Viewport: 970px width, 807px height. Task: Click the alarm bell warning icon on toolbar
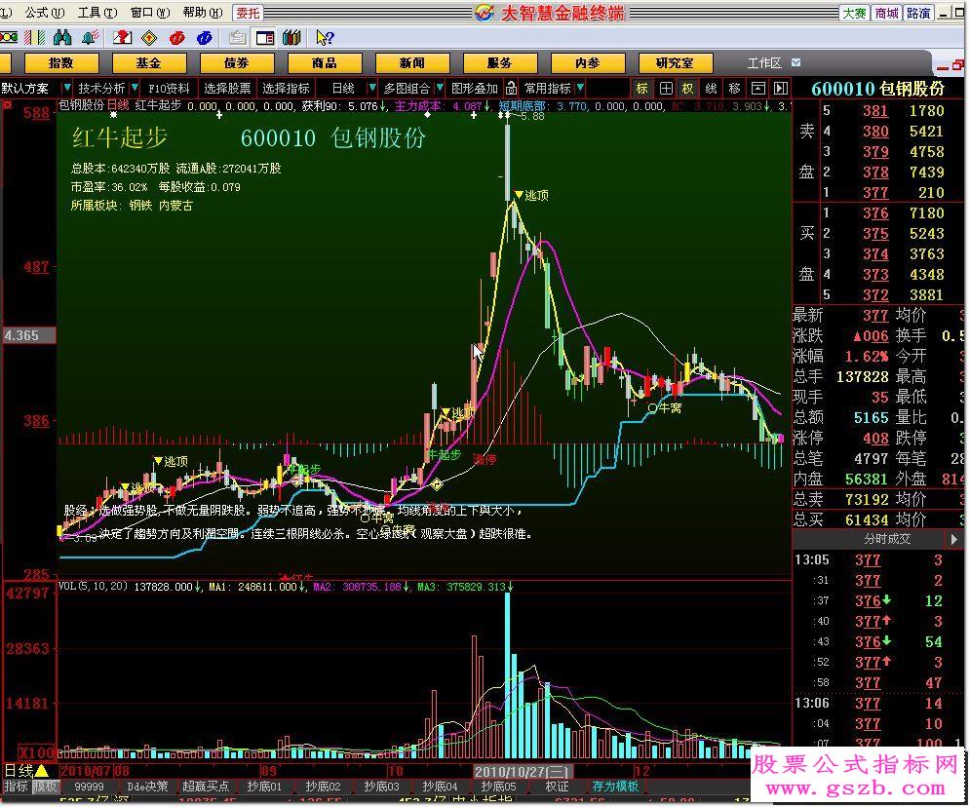tap(86, 36)
